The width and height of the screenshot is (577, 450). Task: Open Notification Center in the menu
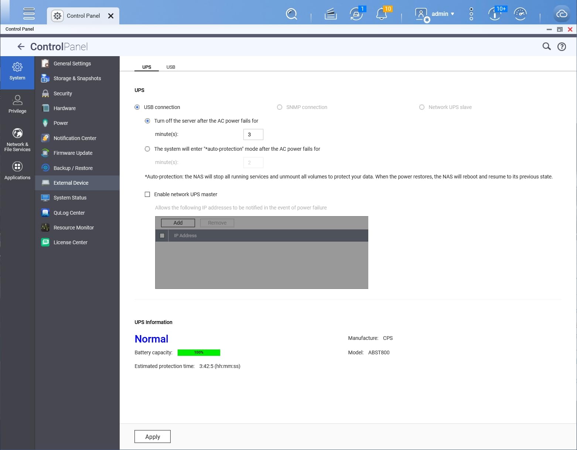[75, 138]
